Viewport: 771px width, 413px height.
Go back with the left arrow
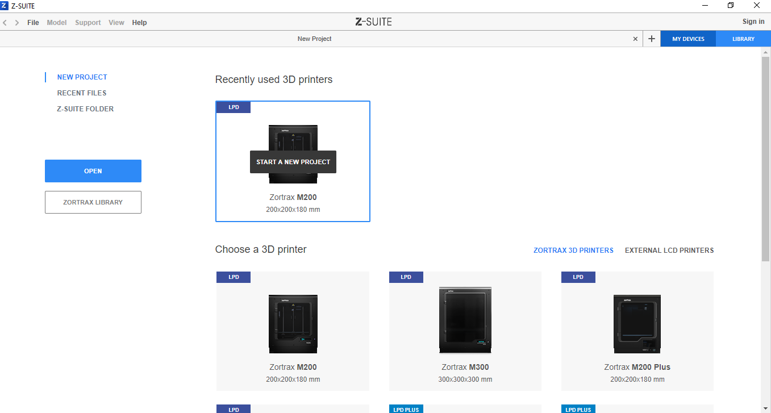click(5, 23)
